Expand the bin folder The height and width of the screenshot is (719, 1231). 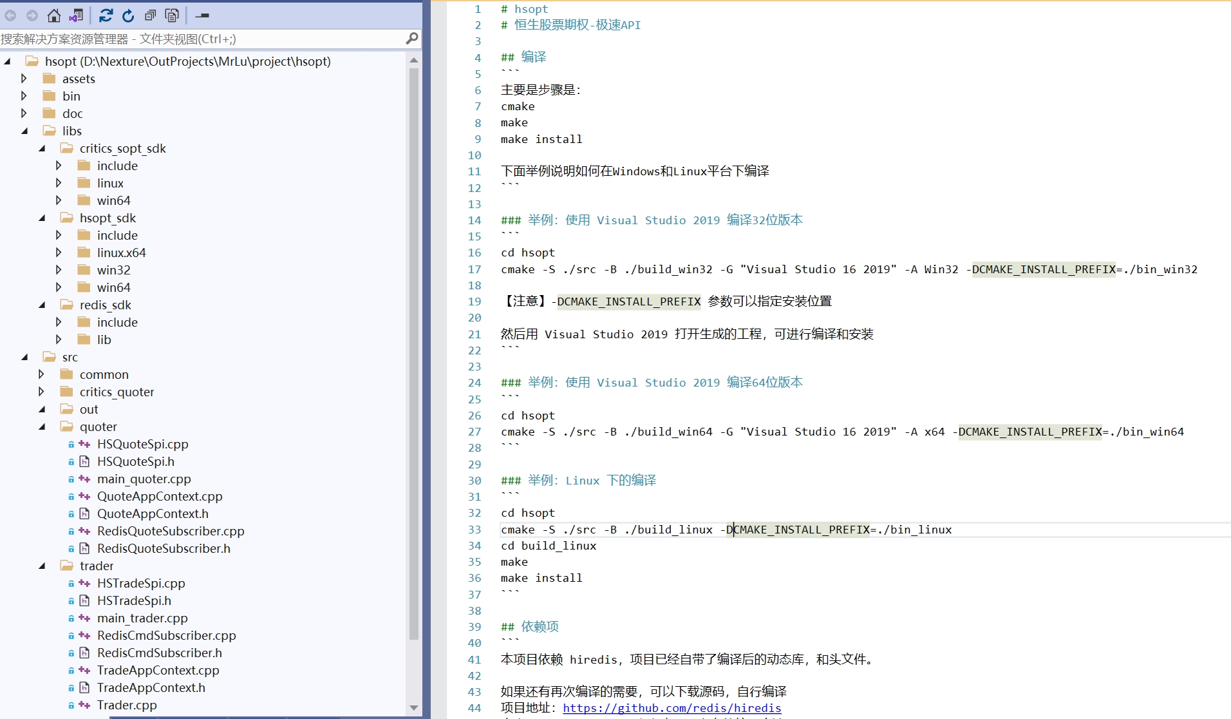click(24, 96)
